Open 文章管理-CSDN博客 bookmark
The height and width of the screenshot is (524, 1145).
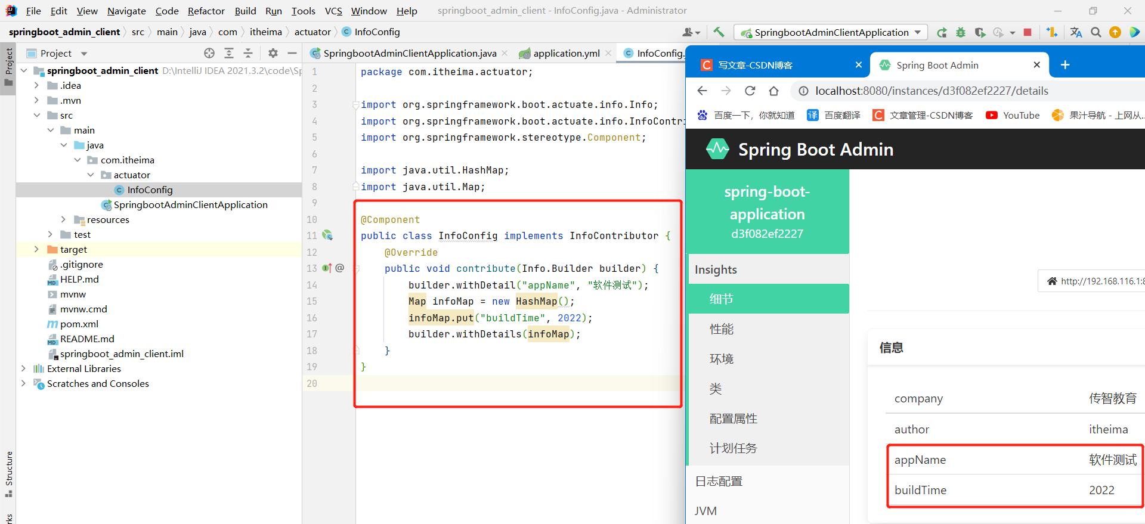[923, 115]
